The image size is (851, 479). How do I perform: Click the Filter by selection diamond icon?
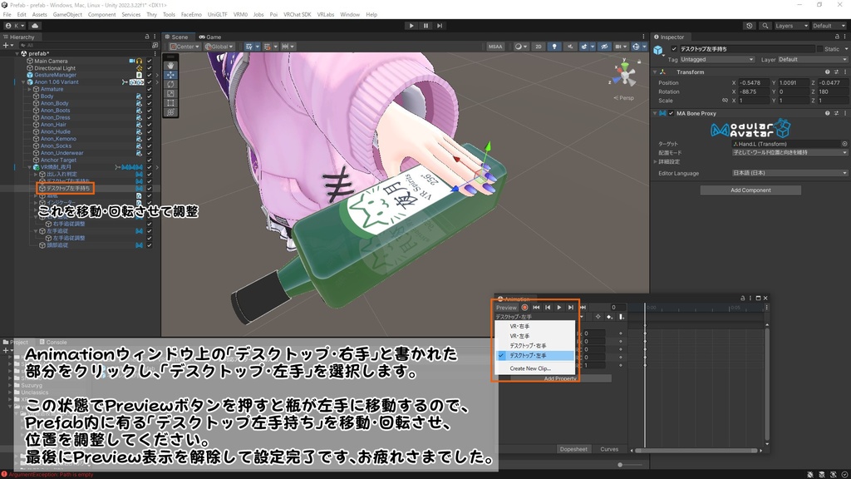[598, 317]
